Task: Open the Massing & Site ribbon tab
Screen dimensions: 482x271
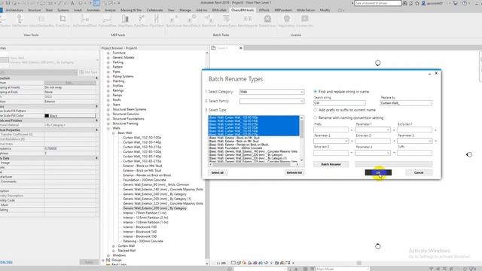Action: 131,10
